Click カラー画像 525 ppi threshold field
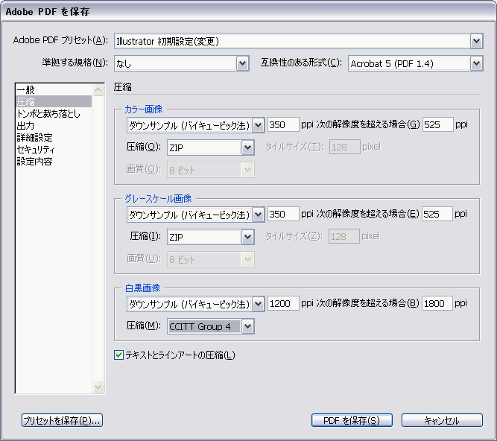The image size is (497, 441). tap(437, 124)
